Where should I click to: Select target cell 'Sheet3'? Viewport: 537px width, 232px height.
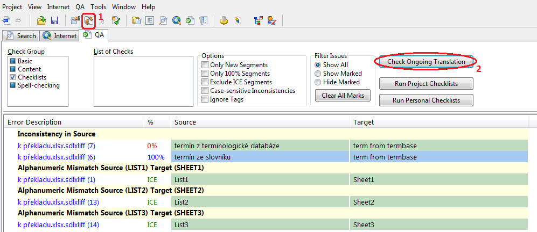pyautogui.click(x=439, y=225)
